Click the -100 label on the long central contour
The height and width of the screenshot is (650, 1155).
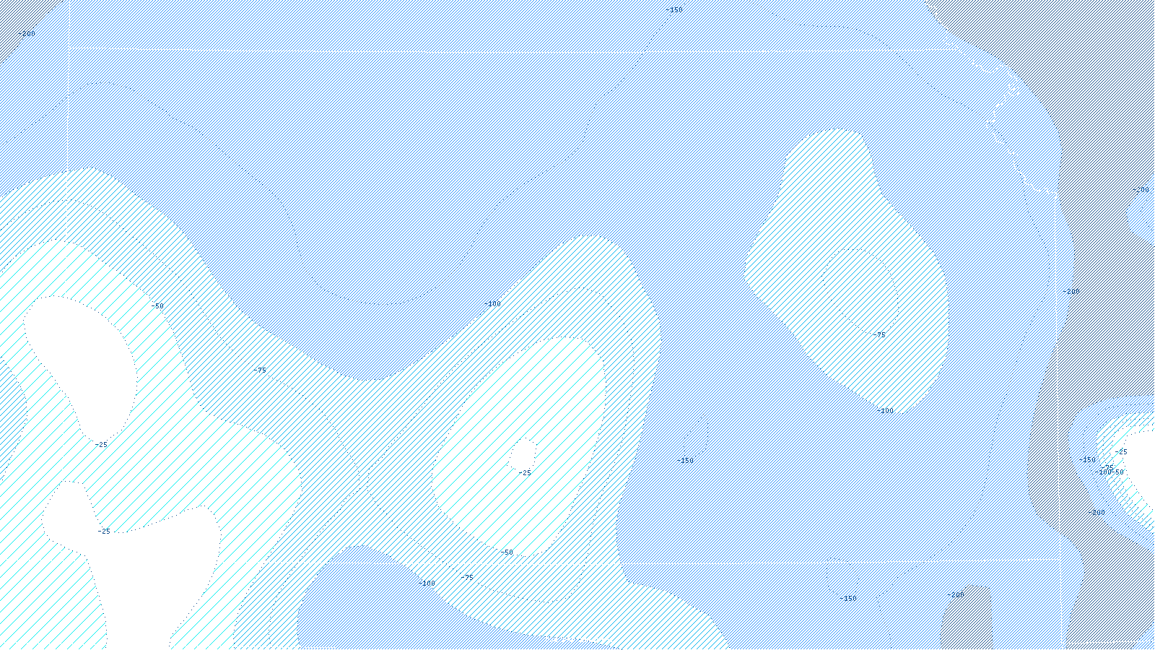click(492, 304)
